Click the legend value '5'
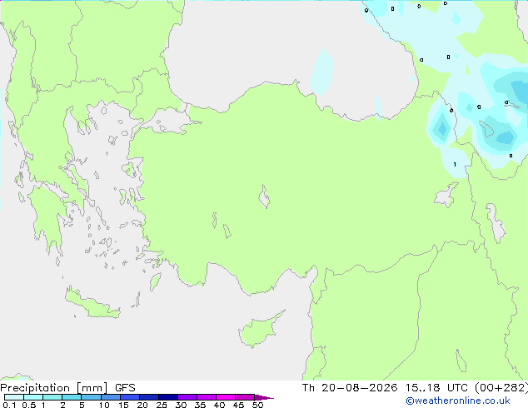 coord(82,405)
